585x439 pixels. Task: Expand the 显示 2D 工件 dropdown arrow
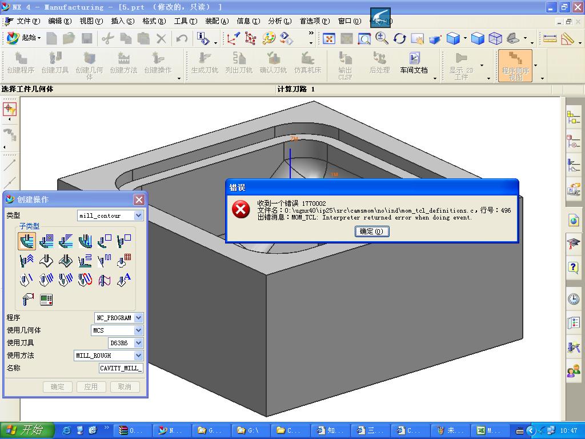(482, 65)
